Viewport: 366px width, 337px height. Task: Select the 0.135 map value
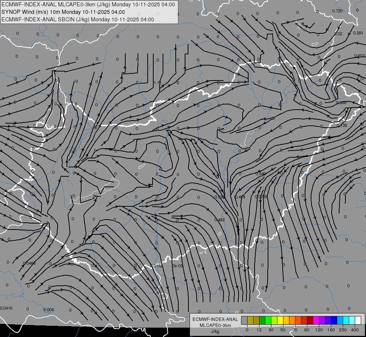point(342,125)
